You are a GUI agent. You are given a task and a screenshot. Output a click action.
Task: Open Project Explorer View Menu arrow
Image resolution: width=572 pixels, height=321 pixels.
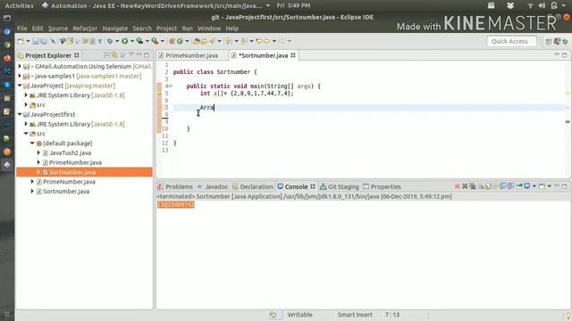pos(131,54)
